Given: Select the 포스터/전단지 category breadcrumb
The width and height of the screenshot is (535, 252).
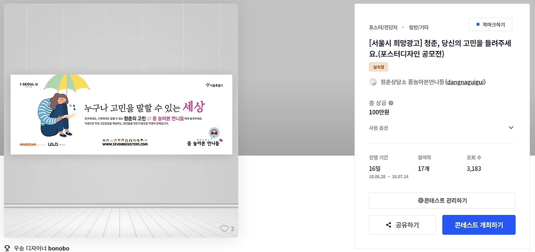Looking at the screenshot, I should pos(383,27).
